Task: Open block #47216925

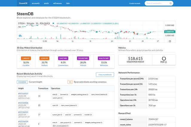Action: point(23,112)
